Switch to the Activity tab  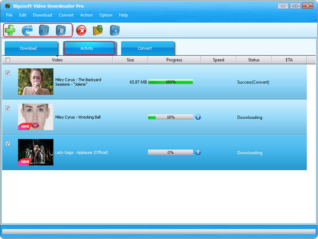[x=89, y=48]
